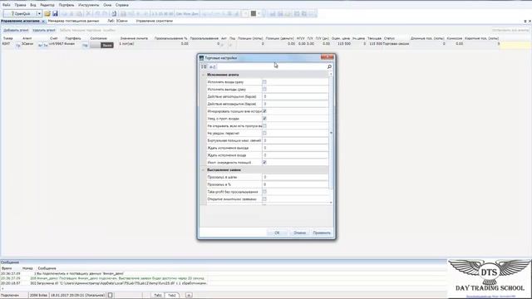Click the OpenQuik toolbar button

point(20,13)
